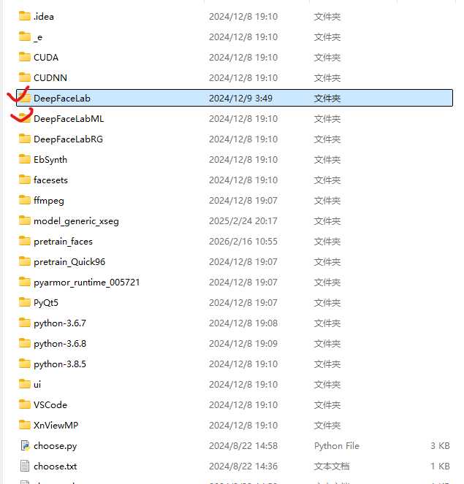This screenshot has height=484, width=464.
Task: Click the facesets folder name
Action: [x=50, y=180]
